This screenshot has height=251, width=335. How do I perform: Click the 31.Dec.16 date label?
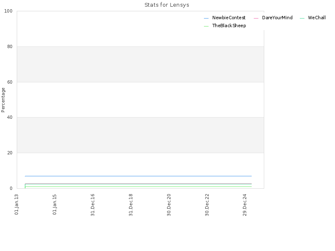click(x=93, y=205)
